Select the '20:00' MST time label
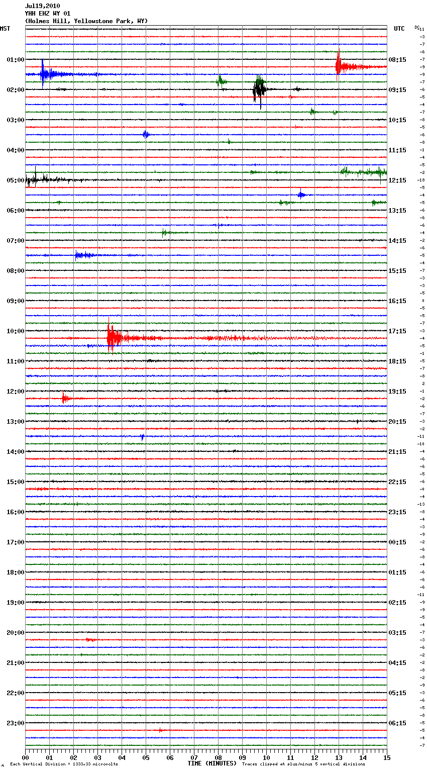 16,633
